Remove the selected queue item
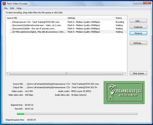Image resolution: width=153 pixels, height=125 pixels. pyautogui.click(x=138, y=33)
